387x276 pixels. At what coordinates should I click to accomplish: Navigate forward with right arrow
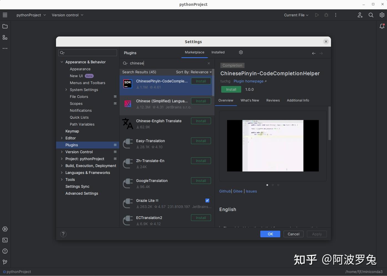[x=321, y=53]
